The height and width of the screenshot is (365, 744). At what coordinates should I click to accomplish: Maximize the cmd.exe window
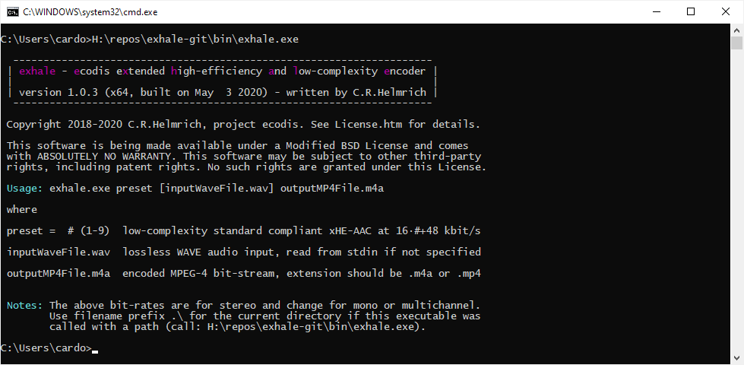pyautogui.click(x=691, y=12)
